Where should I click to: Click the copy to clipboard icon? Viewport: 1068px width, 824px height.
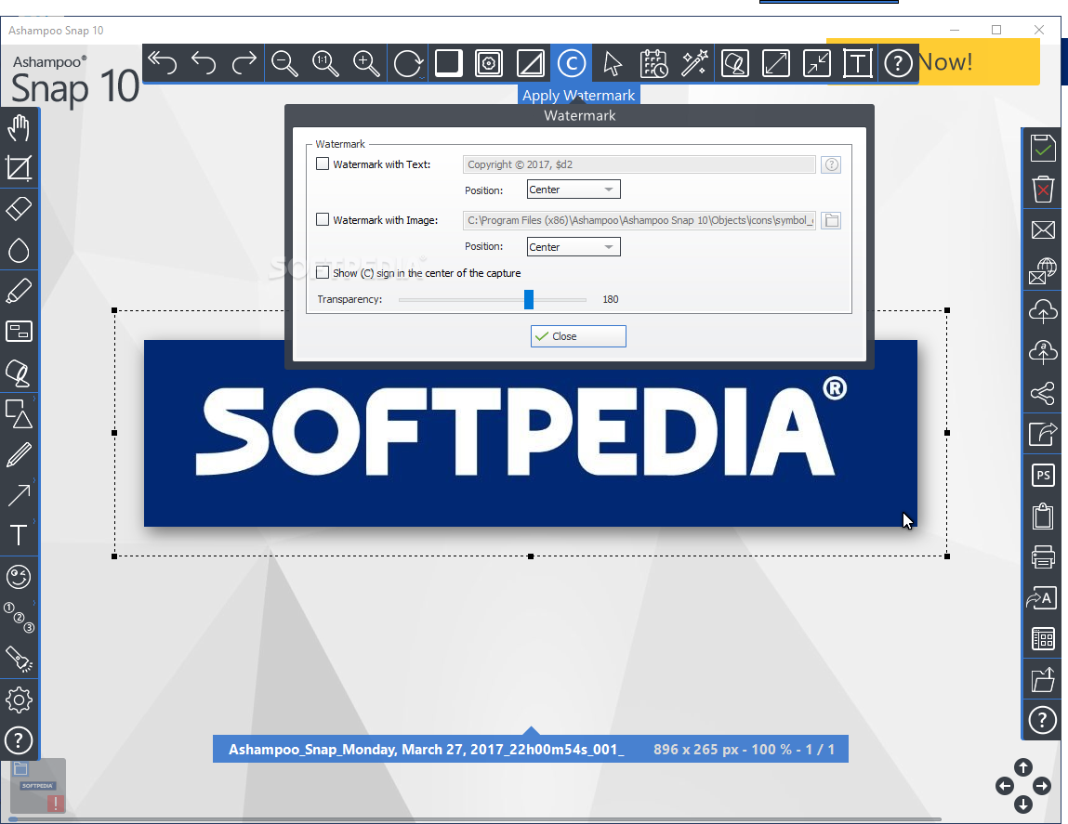pyautogui.click(x=1043, y=516)
